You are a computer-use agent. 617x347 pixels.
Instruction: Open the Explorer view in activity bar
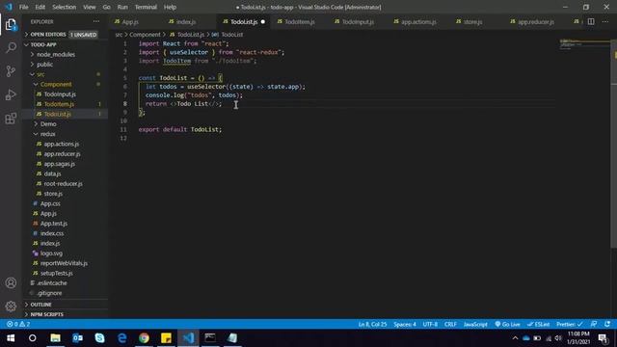tap(11, 25)
